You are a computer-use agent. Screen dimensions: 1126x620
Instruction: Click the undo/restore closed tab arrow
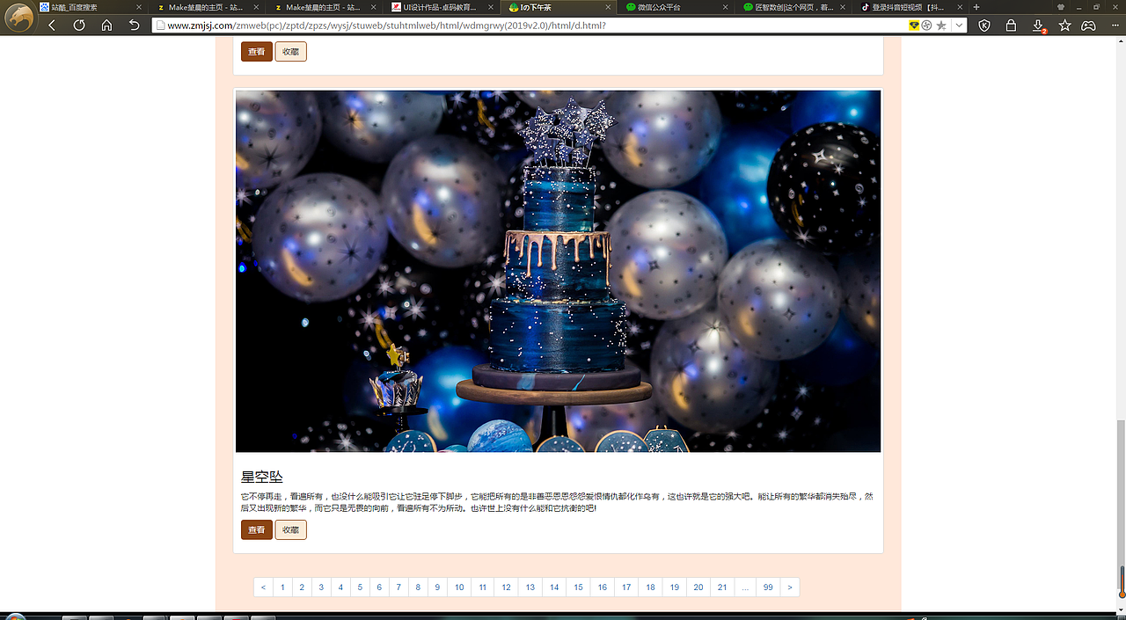pyautogui.click(x=134, y=26)
